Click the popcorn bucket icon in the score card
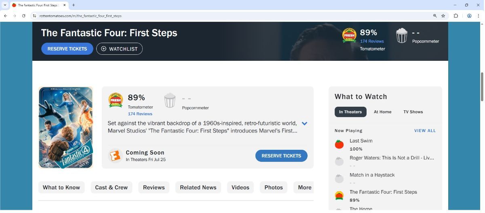 170,100
